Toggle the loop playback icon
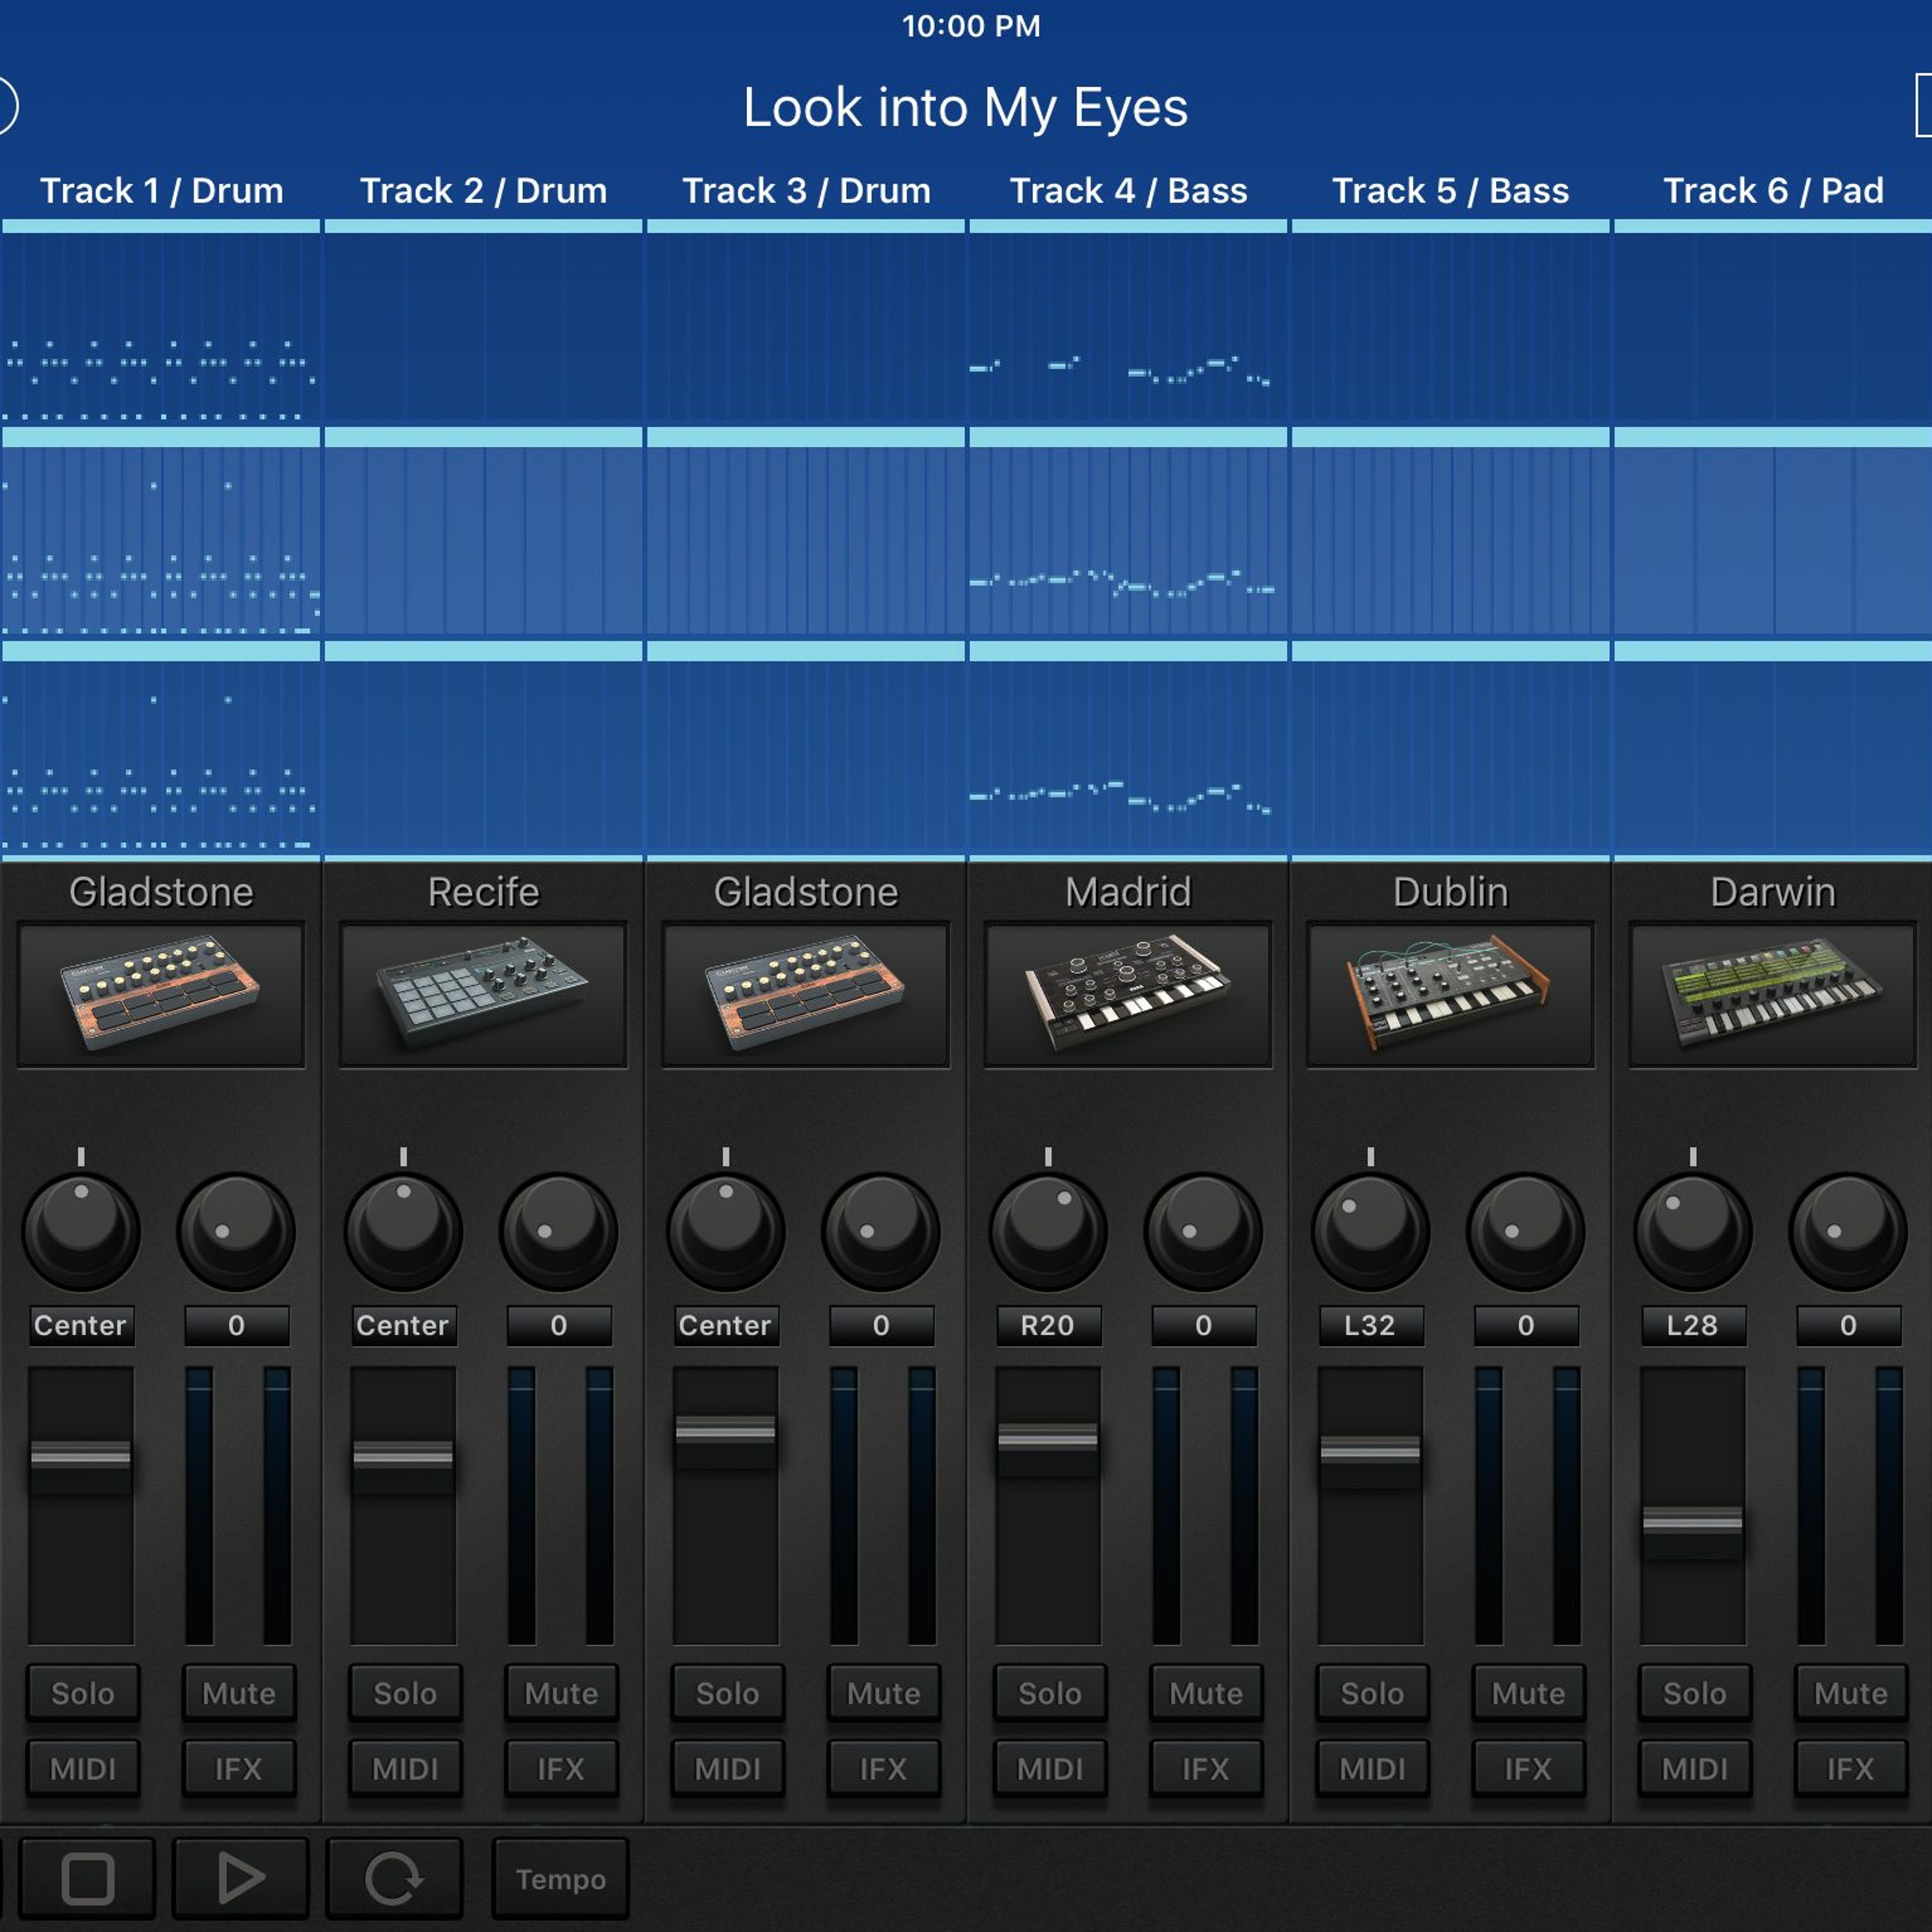This screenshot has height=1932, width=1932. coord(394,1879)
